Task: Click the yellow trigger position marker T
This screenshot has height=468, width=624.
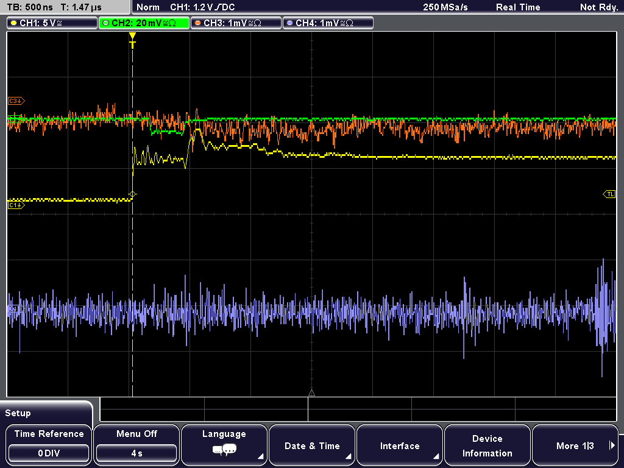Action: (132, 40)
